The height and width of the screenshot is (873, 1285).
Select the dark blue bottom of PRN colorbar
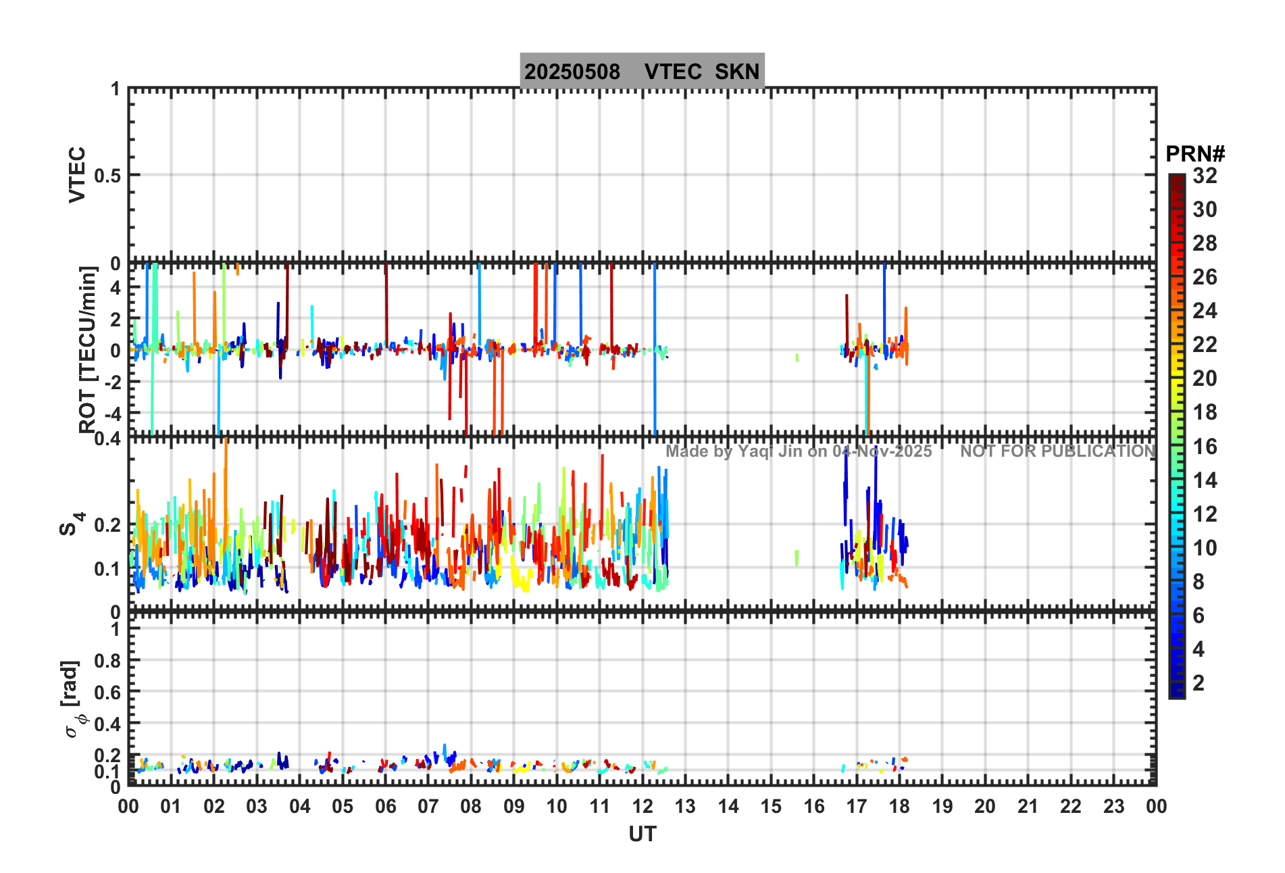(1176, 692)
